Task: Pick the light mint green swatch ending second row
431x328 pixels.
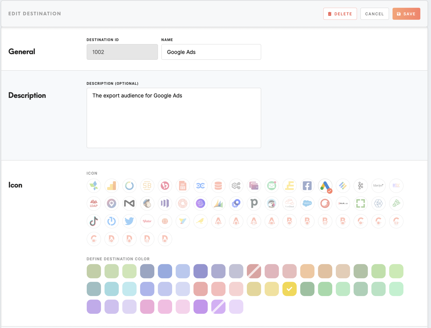Action: click(396, 289)
